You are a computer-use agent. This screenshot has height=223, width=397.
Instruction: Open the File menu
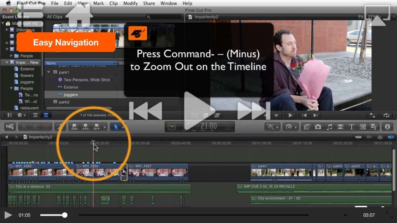[x=55, y=3]
